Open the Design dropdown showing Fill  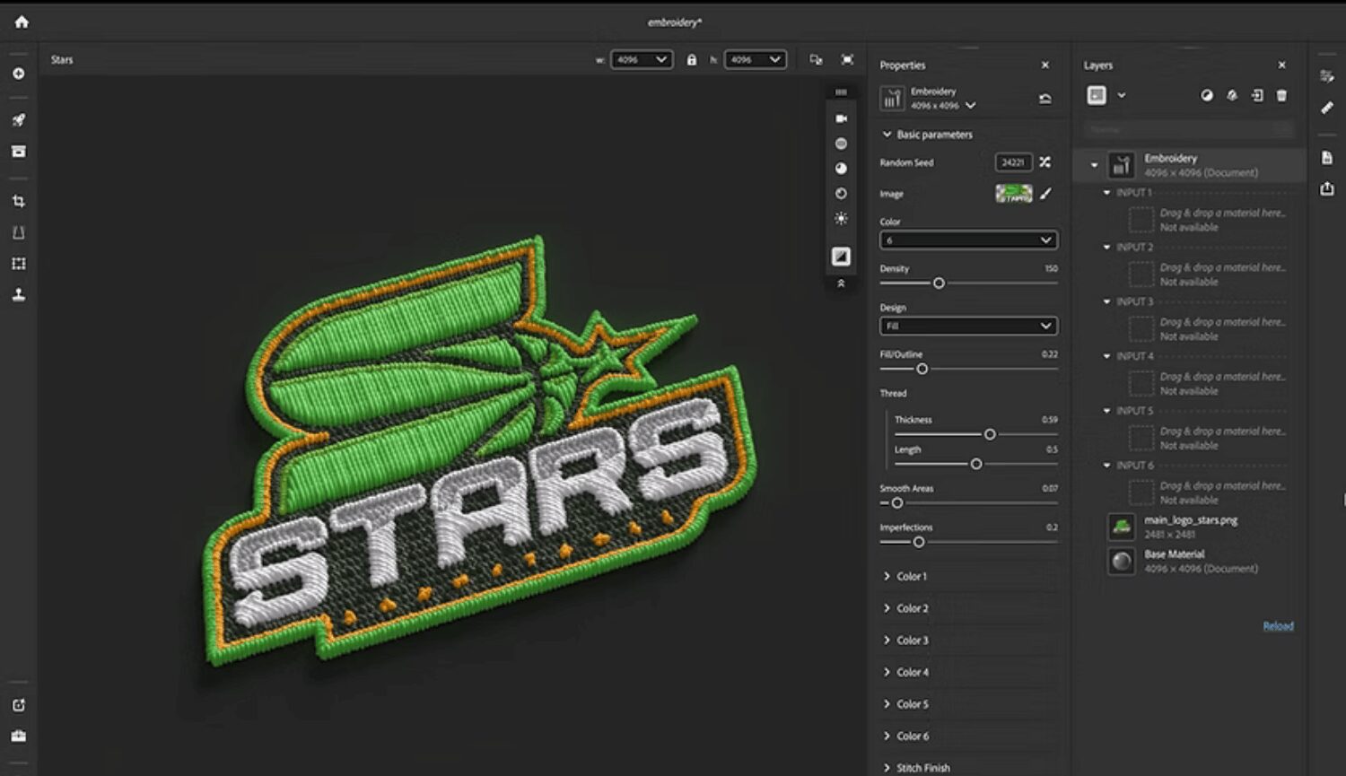(968, 326)
